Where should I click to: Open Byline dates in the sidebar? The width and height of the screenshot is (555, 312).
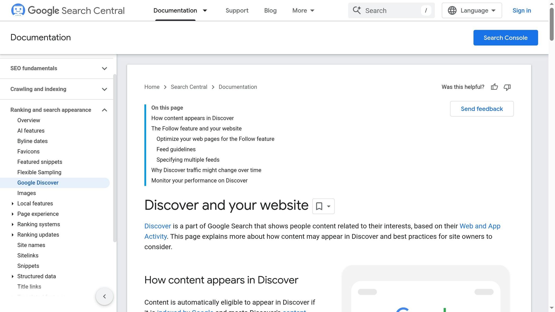(x=32, y=141)
